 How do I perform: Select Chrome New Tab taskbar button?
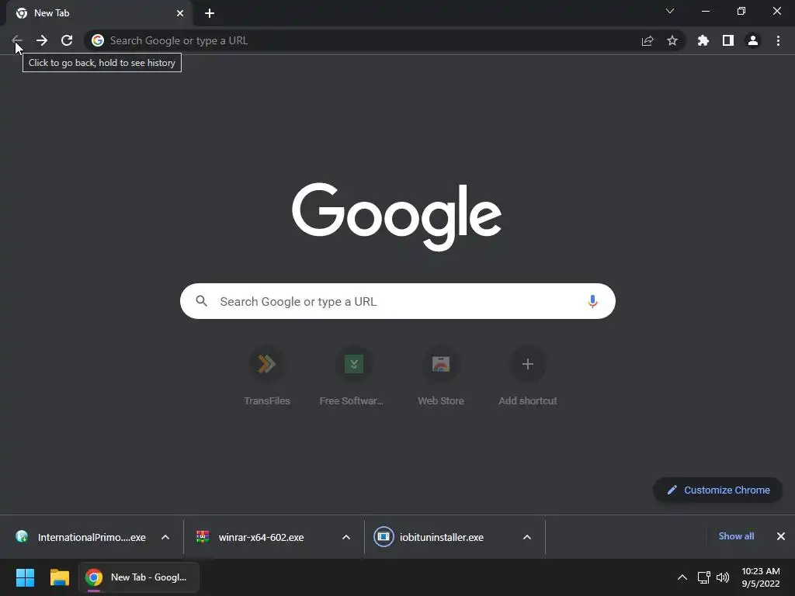[138, 577]
